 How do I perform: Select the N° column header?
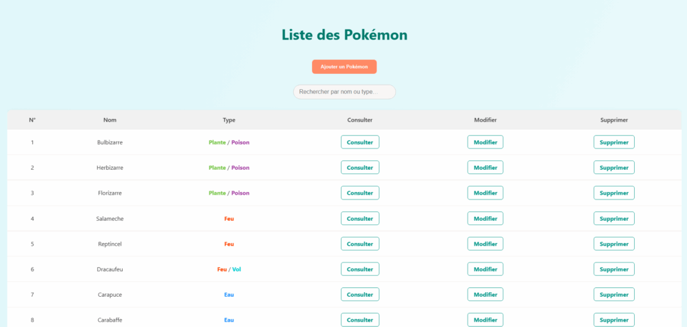pyautogui.click(x=32, y=120)
